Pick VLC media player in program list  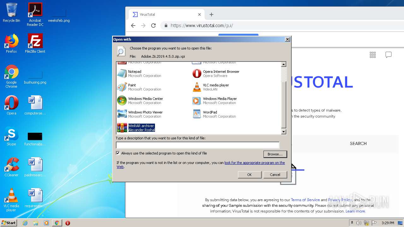pyautogui.click(x=211, y=87)
